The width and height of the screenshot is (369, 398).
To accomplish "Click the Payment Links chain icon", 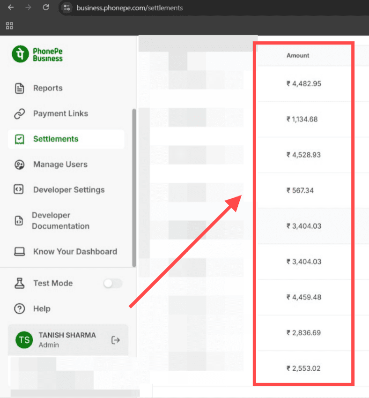I will 19,113.
